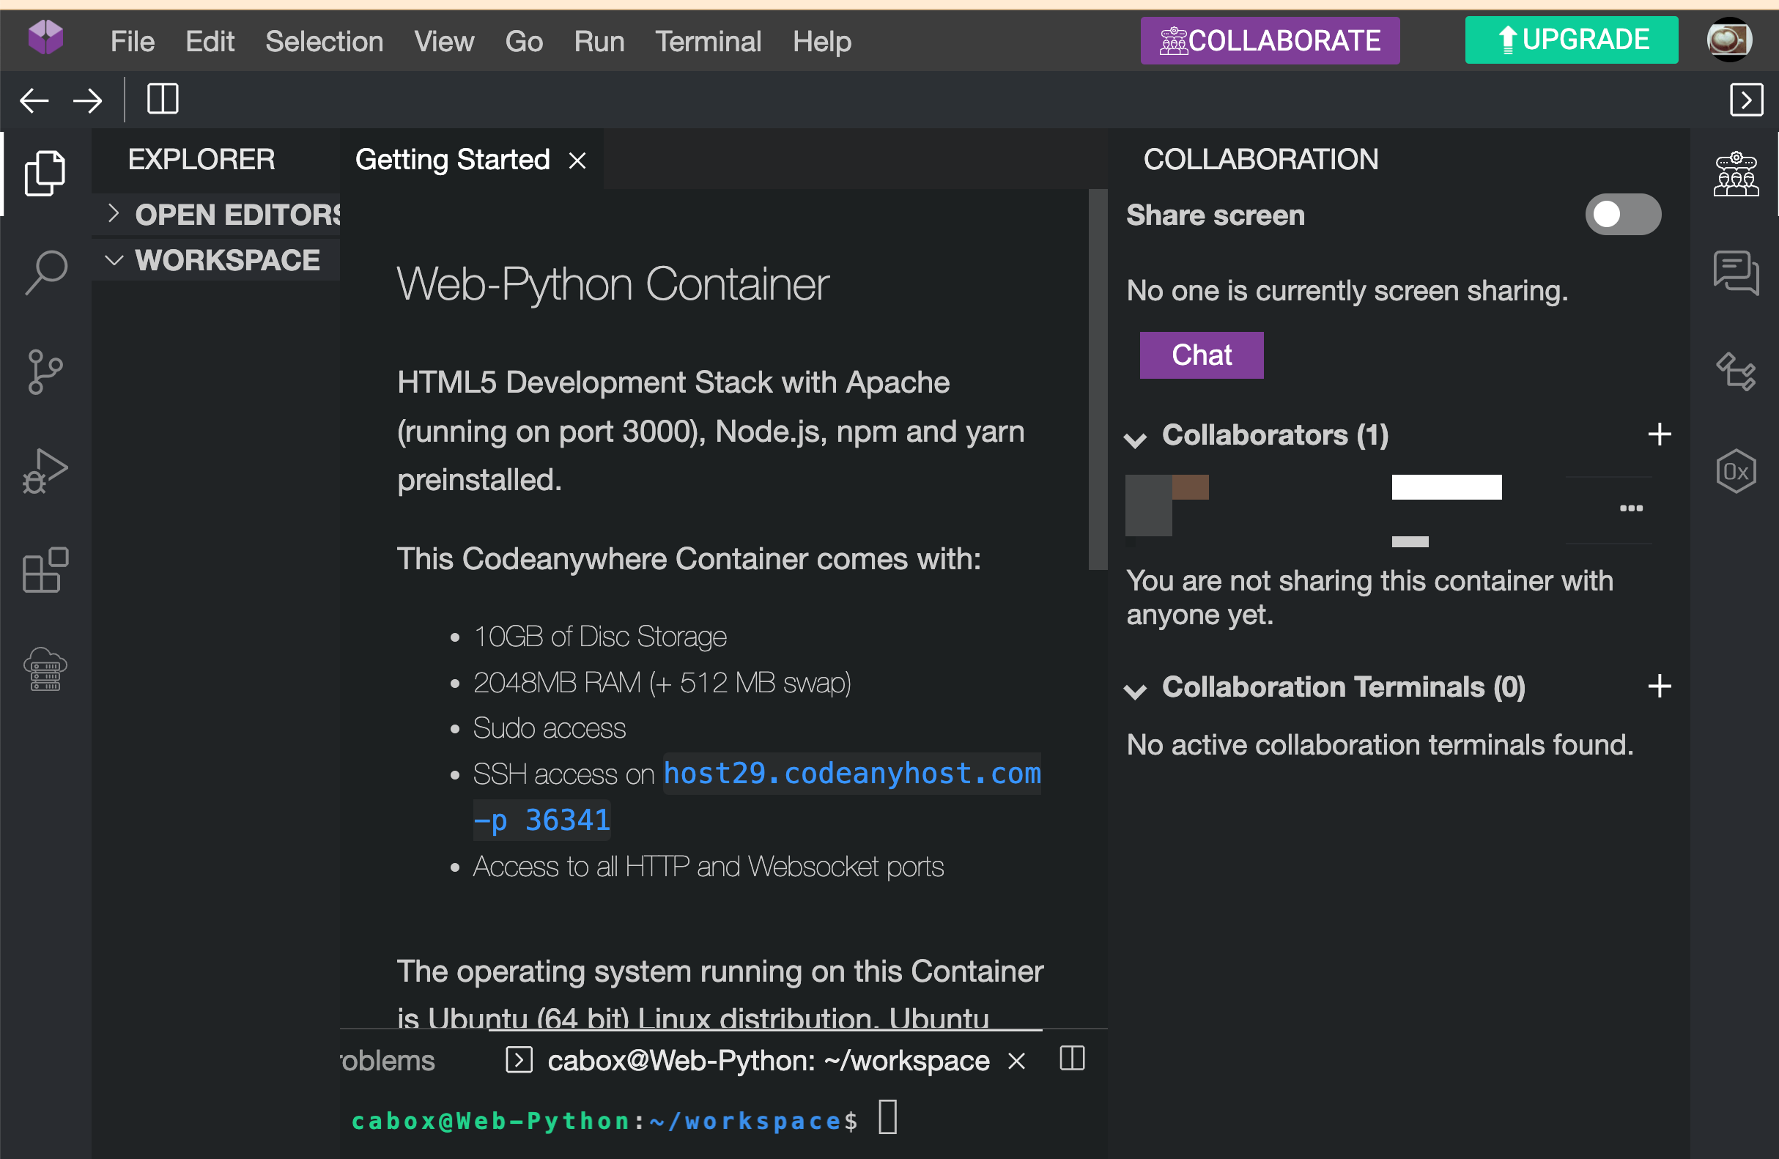Select the Getting Started tab

coord(452,160)
